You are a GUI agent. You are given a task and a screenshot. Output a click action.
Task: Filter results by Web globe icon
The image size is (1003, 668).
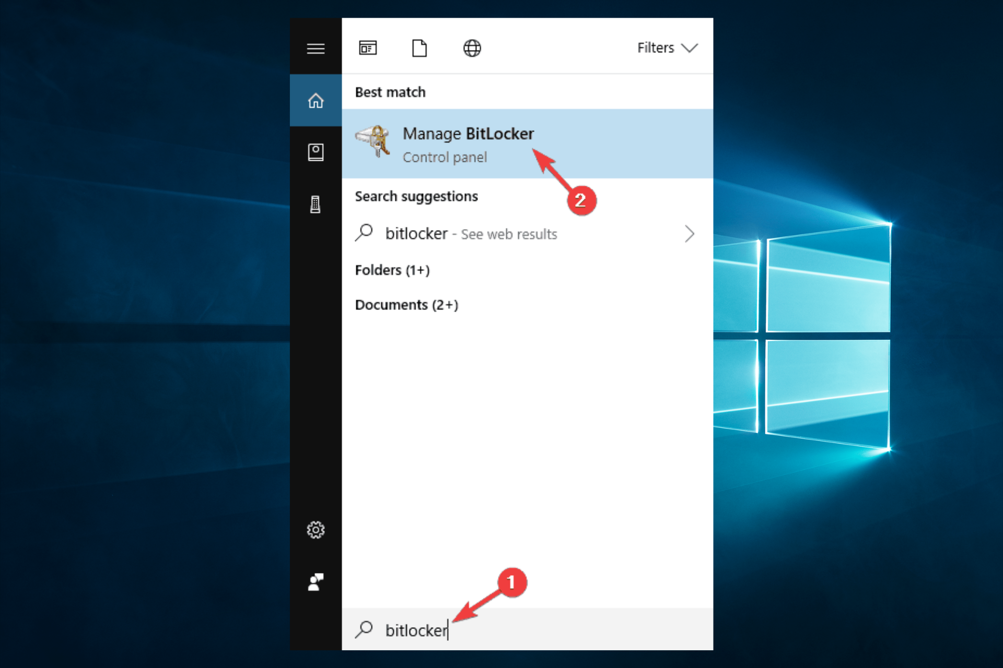[x=472, y=48]
